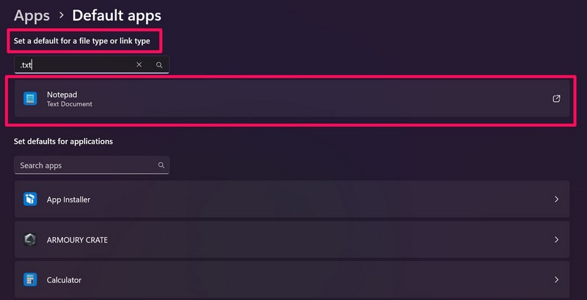Click the Default apps page title

117,15
